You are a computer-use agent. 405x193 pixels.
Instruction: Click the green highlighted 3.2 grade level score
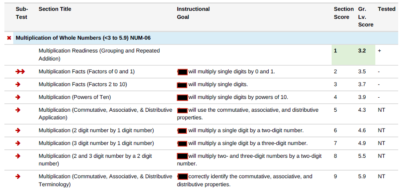(x=362, y=51)
